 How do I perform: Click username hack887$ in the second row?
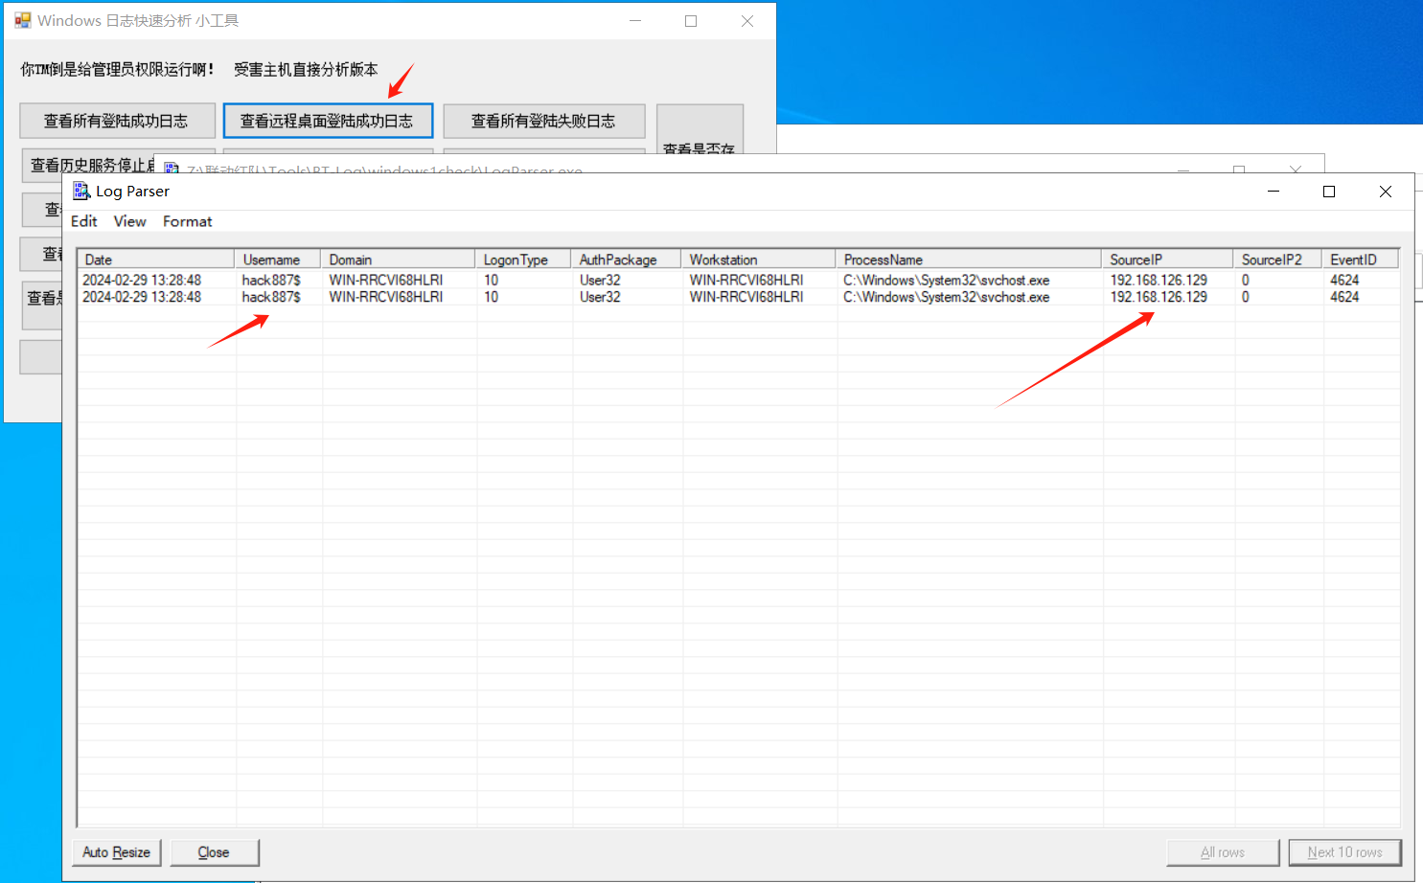click(x=271, y=297)
